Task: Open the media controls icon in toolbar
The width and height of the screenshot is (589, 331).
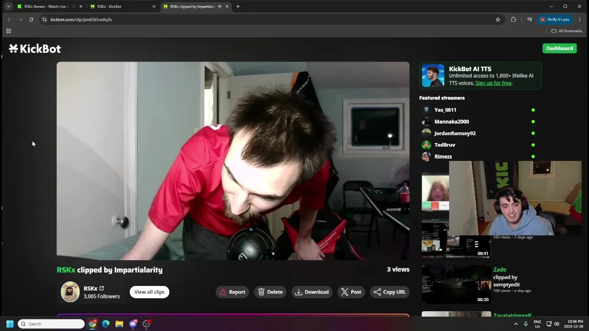Action: tap(530, 19)
